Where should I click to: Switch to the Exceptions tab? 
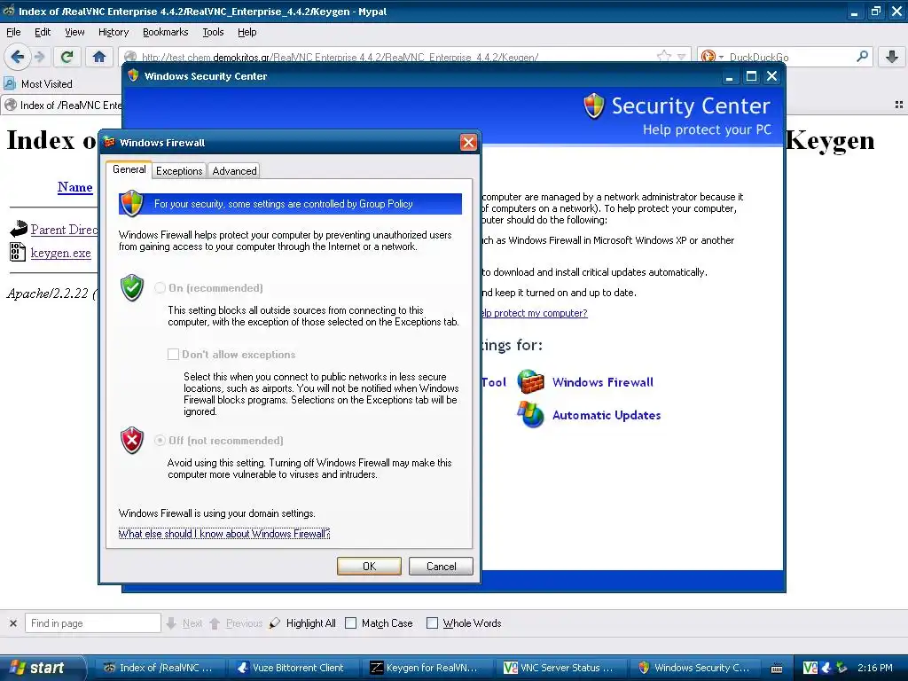[179, 171]
